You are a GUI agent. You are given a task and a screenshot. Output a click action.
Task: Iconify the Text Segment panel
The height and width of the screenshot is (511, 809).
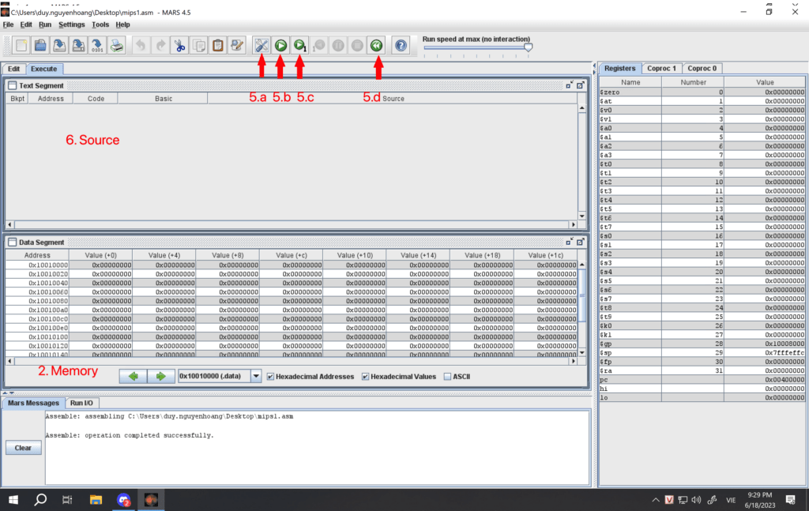click(569, 85)
